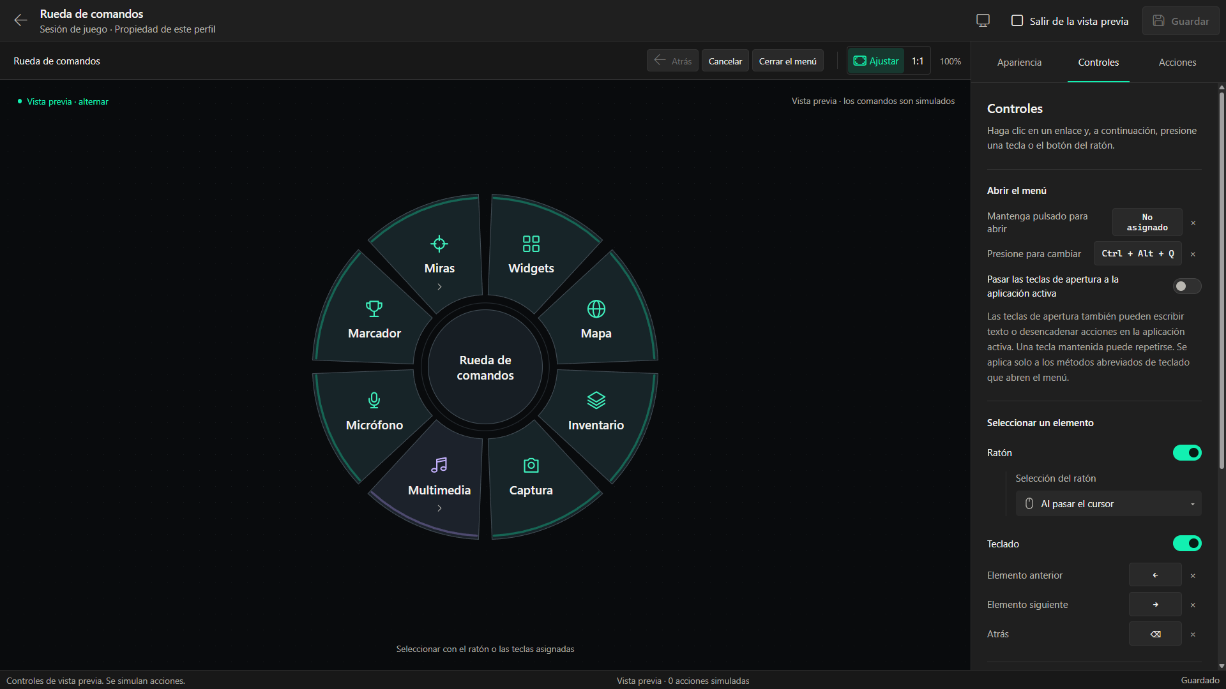Viewport: 1226px width, 689px height.
Task: Select the Mapa globe icon on wheel
Action: coord(596,309)
